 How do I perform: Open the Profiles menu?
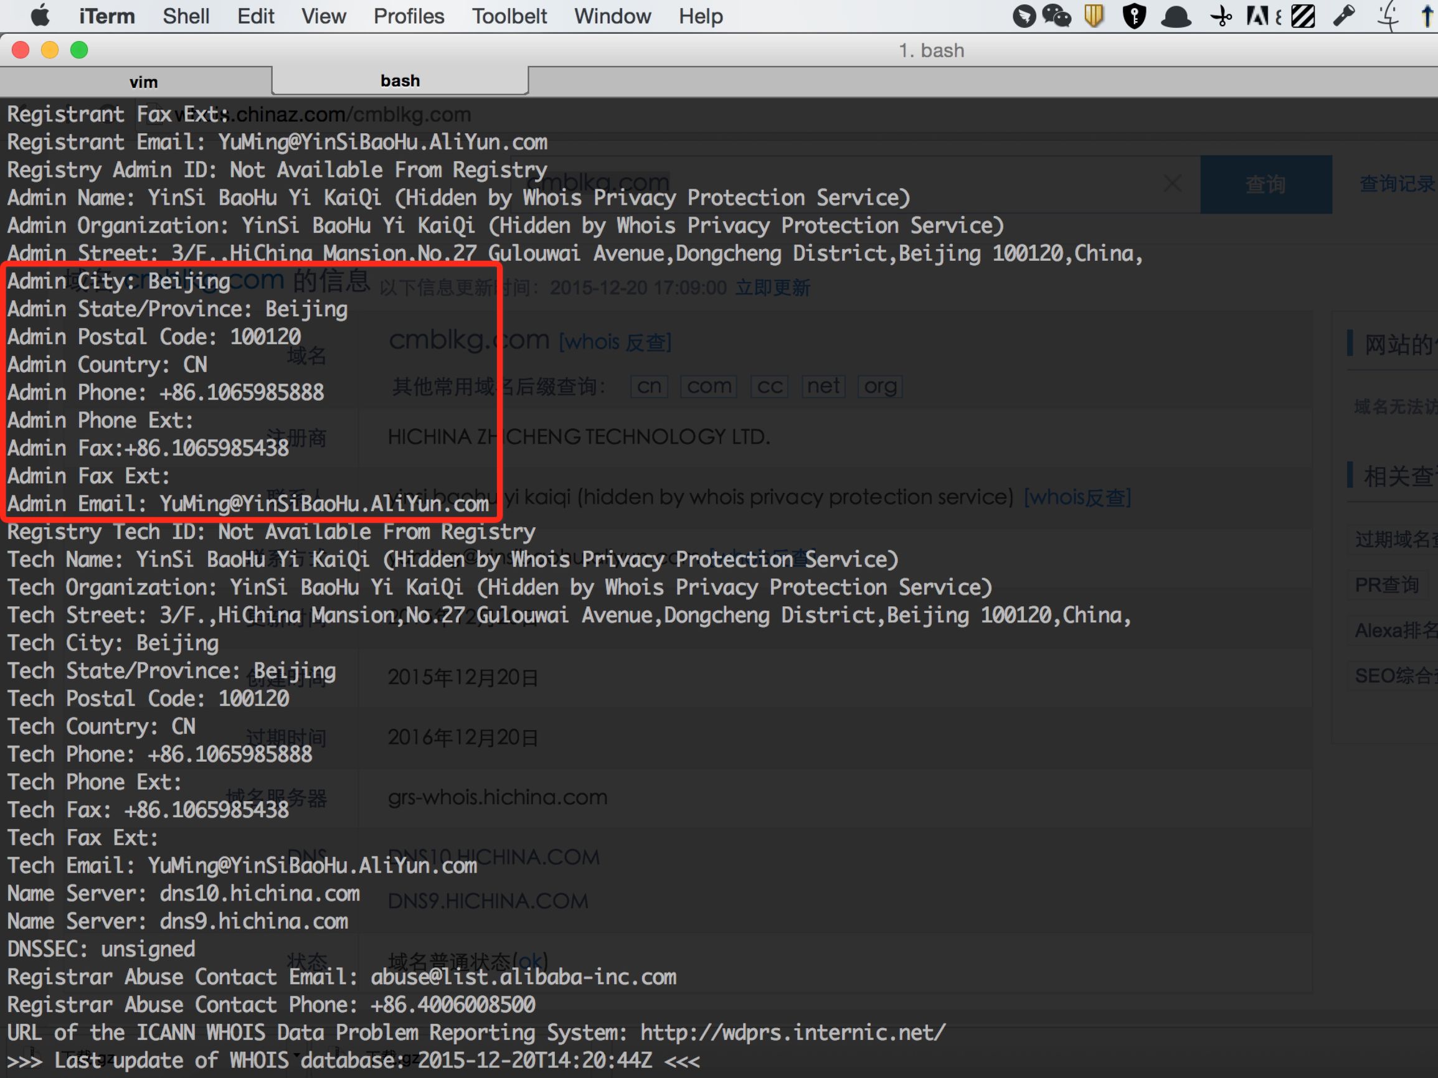coord(409,16)
